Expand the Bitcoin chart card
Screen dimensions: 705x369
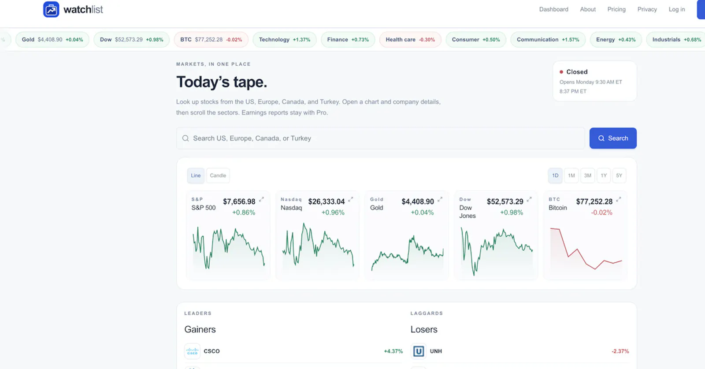click(619, 199)
